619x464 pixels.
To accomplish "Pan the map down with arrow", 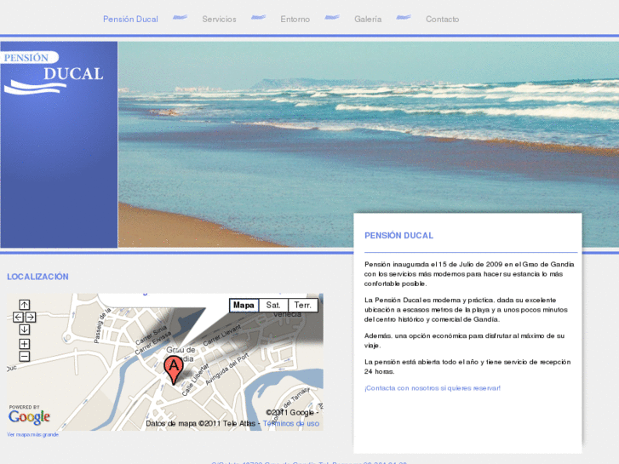I will pyautogui.click(x=25, y=329).
